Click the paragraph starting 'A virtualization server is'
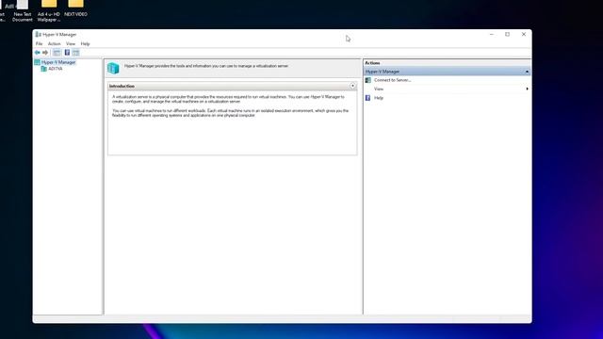This screenshot has height=339, width=603. [x=228, y=99]
